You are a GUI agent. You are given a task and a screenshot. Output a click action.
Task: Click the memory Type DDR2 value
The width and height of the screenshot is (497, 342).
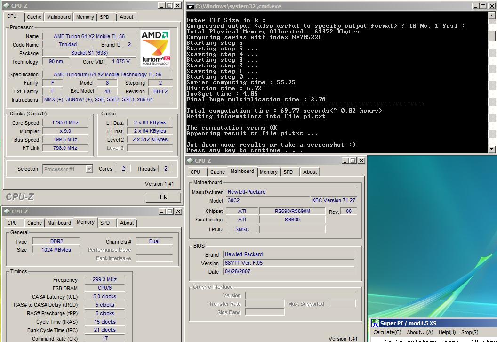coord(56,242)
